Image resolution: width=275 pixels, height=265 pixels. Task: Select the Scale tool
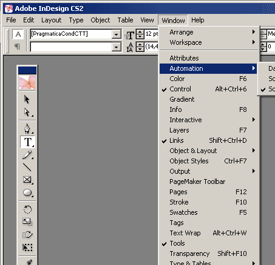[27, 222]
